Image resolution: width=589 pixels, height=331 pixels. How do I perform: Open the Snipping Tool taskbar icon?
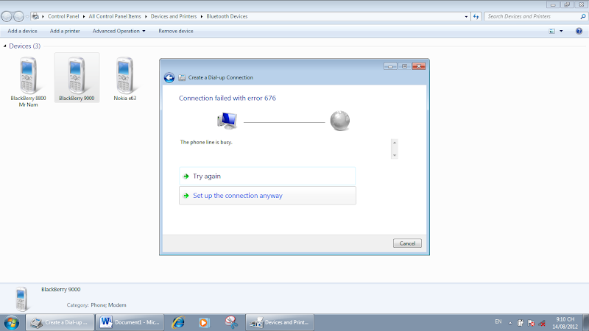tap(231, 322)
